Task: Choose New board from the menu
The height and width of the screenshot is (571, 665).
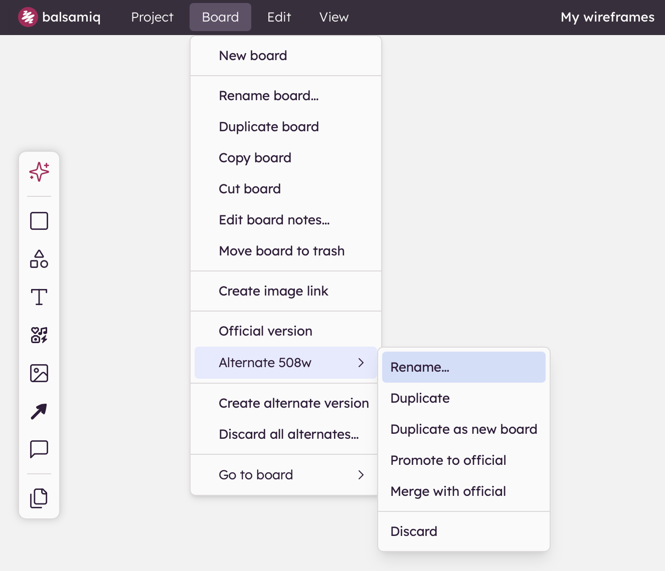Action: click(x=286, y=56)
